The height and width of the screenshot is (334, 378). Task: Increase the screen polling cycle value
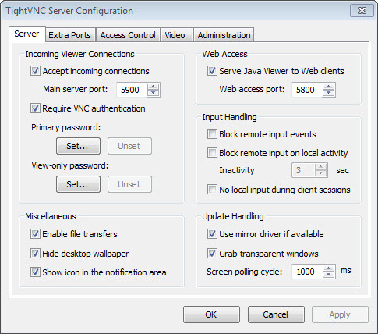tap(329, 268)
